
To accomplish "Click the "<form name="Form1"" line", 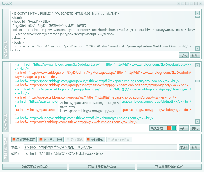I will pyautogui.click(x=105, y=46).
